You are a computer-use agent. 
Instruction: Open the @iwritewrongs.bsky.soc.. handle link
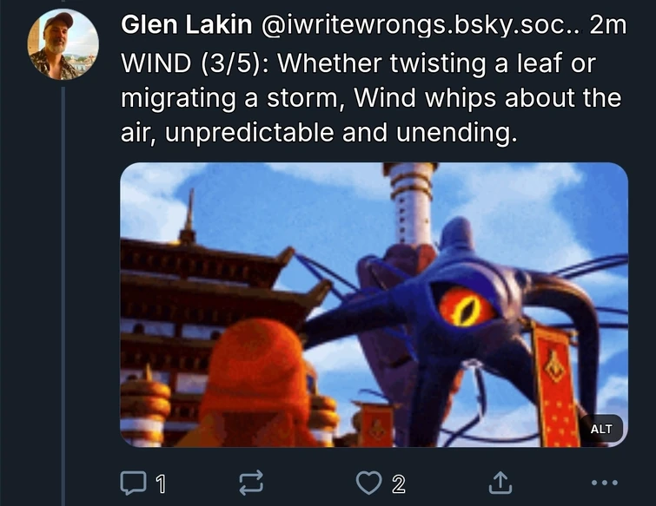pos(421,25)
